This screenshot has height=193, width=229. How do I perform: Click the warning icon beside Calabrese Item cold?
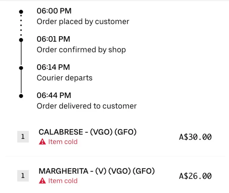tap(42, 142)
